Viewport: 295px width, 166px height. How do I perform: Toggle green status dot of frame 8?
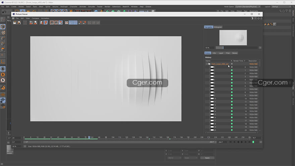point(232,92)
